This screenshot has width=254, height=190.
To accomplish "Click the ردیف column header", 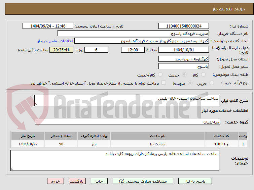I will tap(243, 136).
